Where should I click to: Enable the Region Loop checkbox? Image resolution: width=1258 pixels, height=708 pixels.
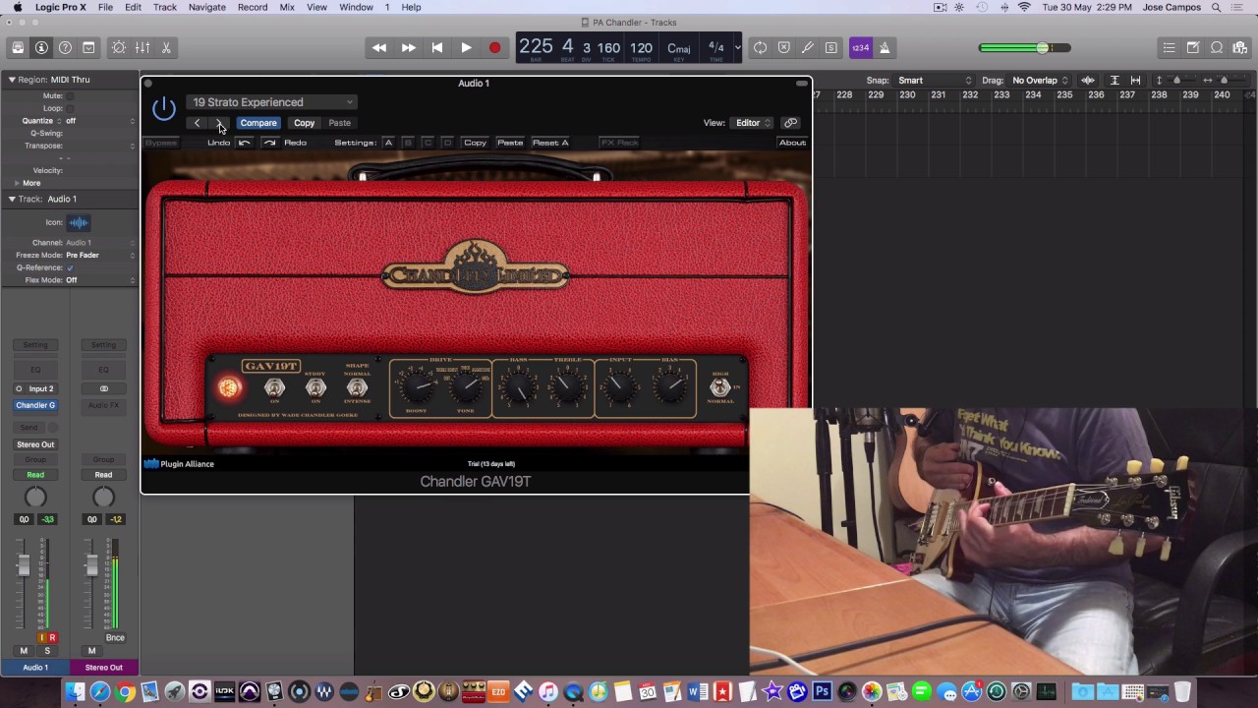pos(70,108)
